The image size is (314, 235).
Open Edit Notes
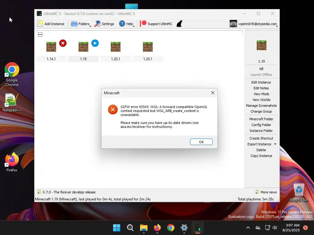click(261, 88)
